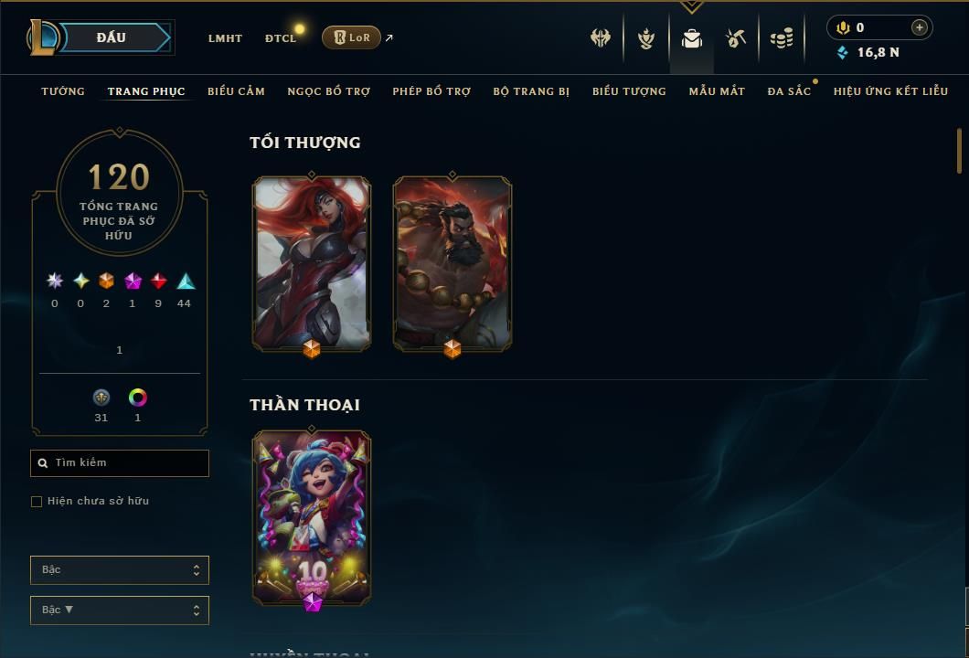Open the Store coins icon
Screen dimensions: 969x658
click(x=782, y=38)
